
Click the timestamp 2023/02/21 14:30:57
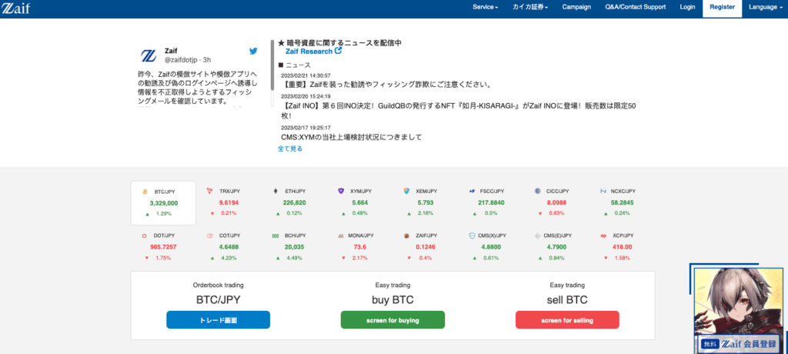pos(306,75)
